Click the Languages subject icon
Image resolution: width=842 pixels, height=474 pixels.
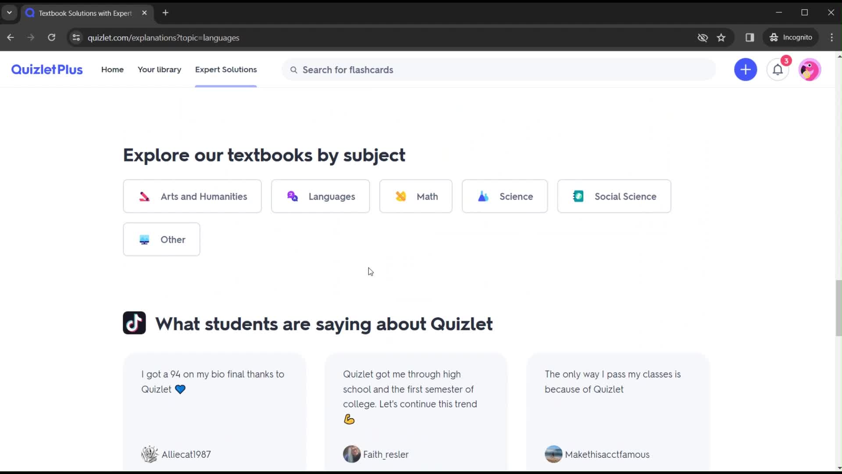[292, 196]
